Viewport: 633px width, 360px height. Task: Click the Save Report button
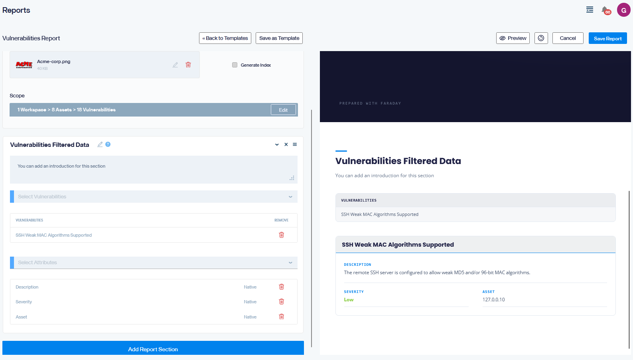[607, 38]
